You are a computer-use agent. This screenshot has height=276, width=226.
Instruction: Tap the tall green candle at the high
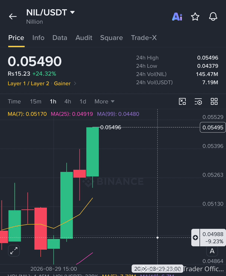[93, 152]
